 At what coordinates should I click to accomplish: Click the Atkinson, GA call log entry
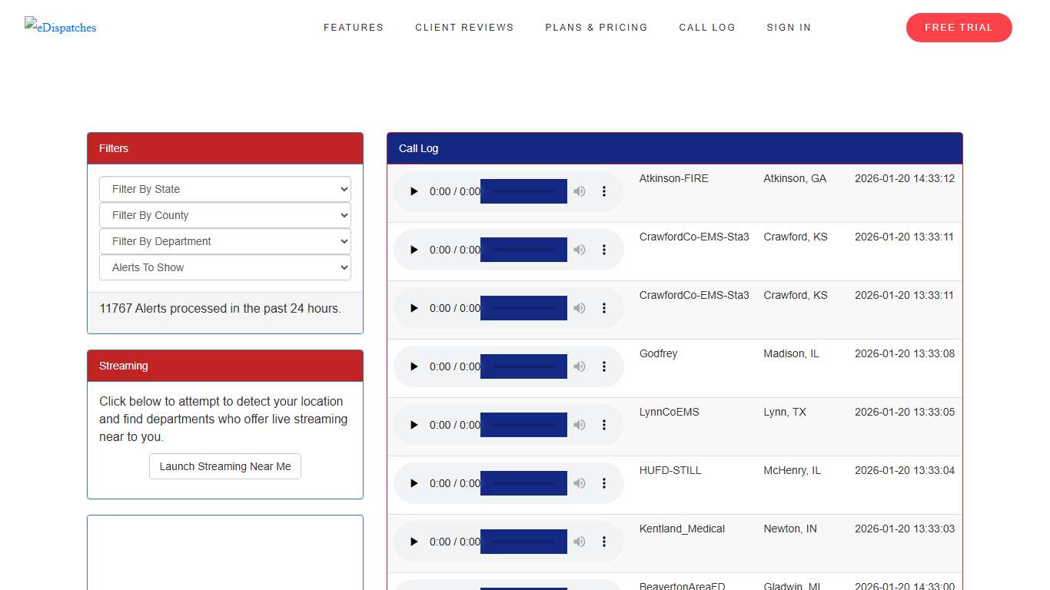point(795,178)
